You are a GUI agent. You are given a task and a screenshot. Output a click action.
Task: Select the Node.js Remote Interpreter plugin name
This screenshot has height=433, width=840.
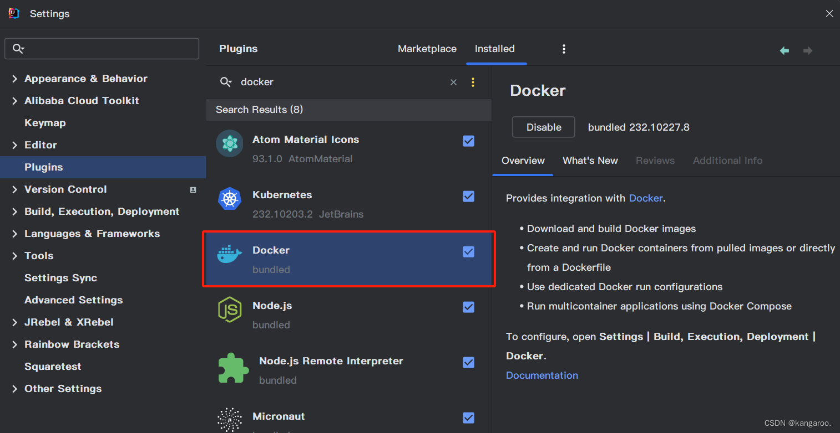click(331, 361)
